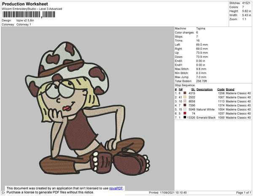Viewport: 253px width, 196px height.
Task: Select the EndX value '0.00 in'
Action: click(201, 61)
